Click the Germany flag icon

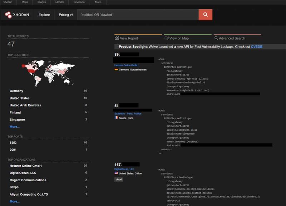[116, 70]
